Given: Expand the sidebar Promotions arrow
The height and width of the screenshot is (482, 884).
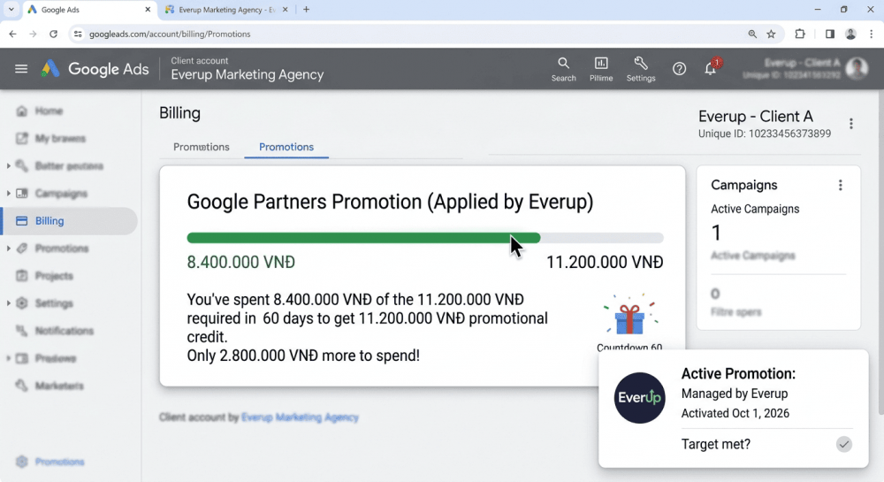Looking at the screenshot, I should point(9,248).
